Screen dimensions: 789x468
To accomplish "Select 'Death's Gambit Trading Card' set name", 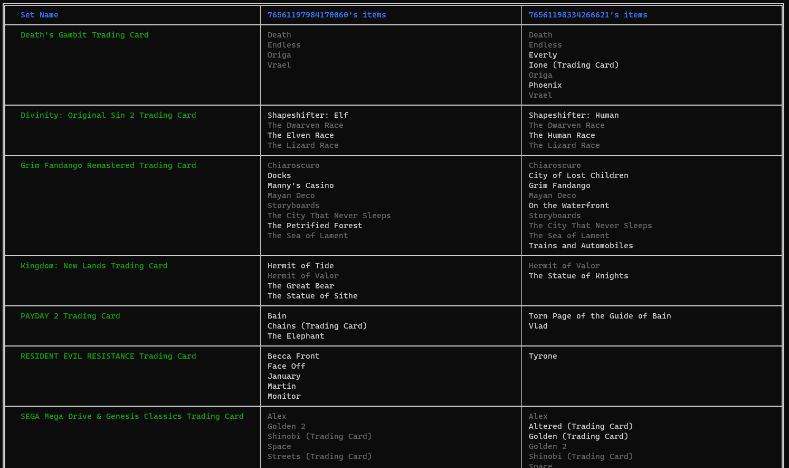I will [84, 35].
